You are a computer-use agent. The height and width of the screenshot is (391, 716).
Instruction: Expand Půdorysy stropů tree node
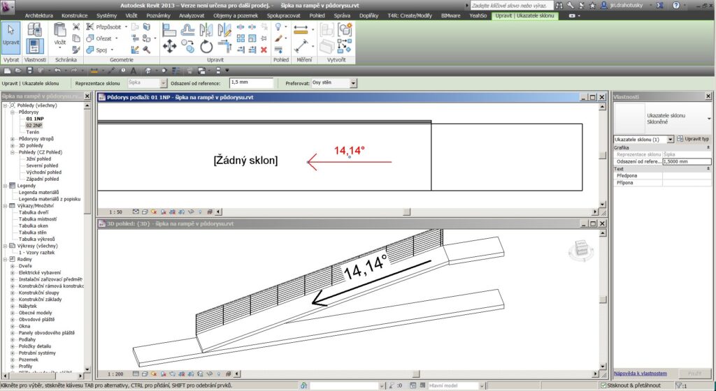pos(13,139)
